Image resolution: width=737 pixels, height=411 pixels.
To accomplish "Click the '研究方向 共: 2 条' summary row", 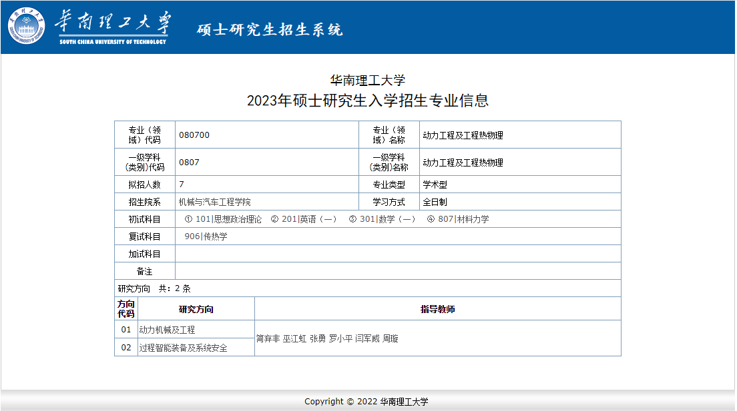I will [368, 288].
